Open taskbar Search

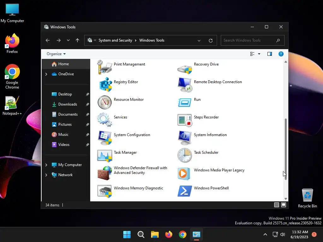(141, 234)
